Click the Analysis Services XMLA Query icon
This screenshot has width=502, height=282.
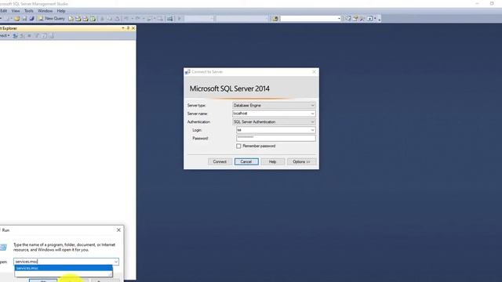tap(93, 19)
